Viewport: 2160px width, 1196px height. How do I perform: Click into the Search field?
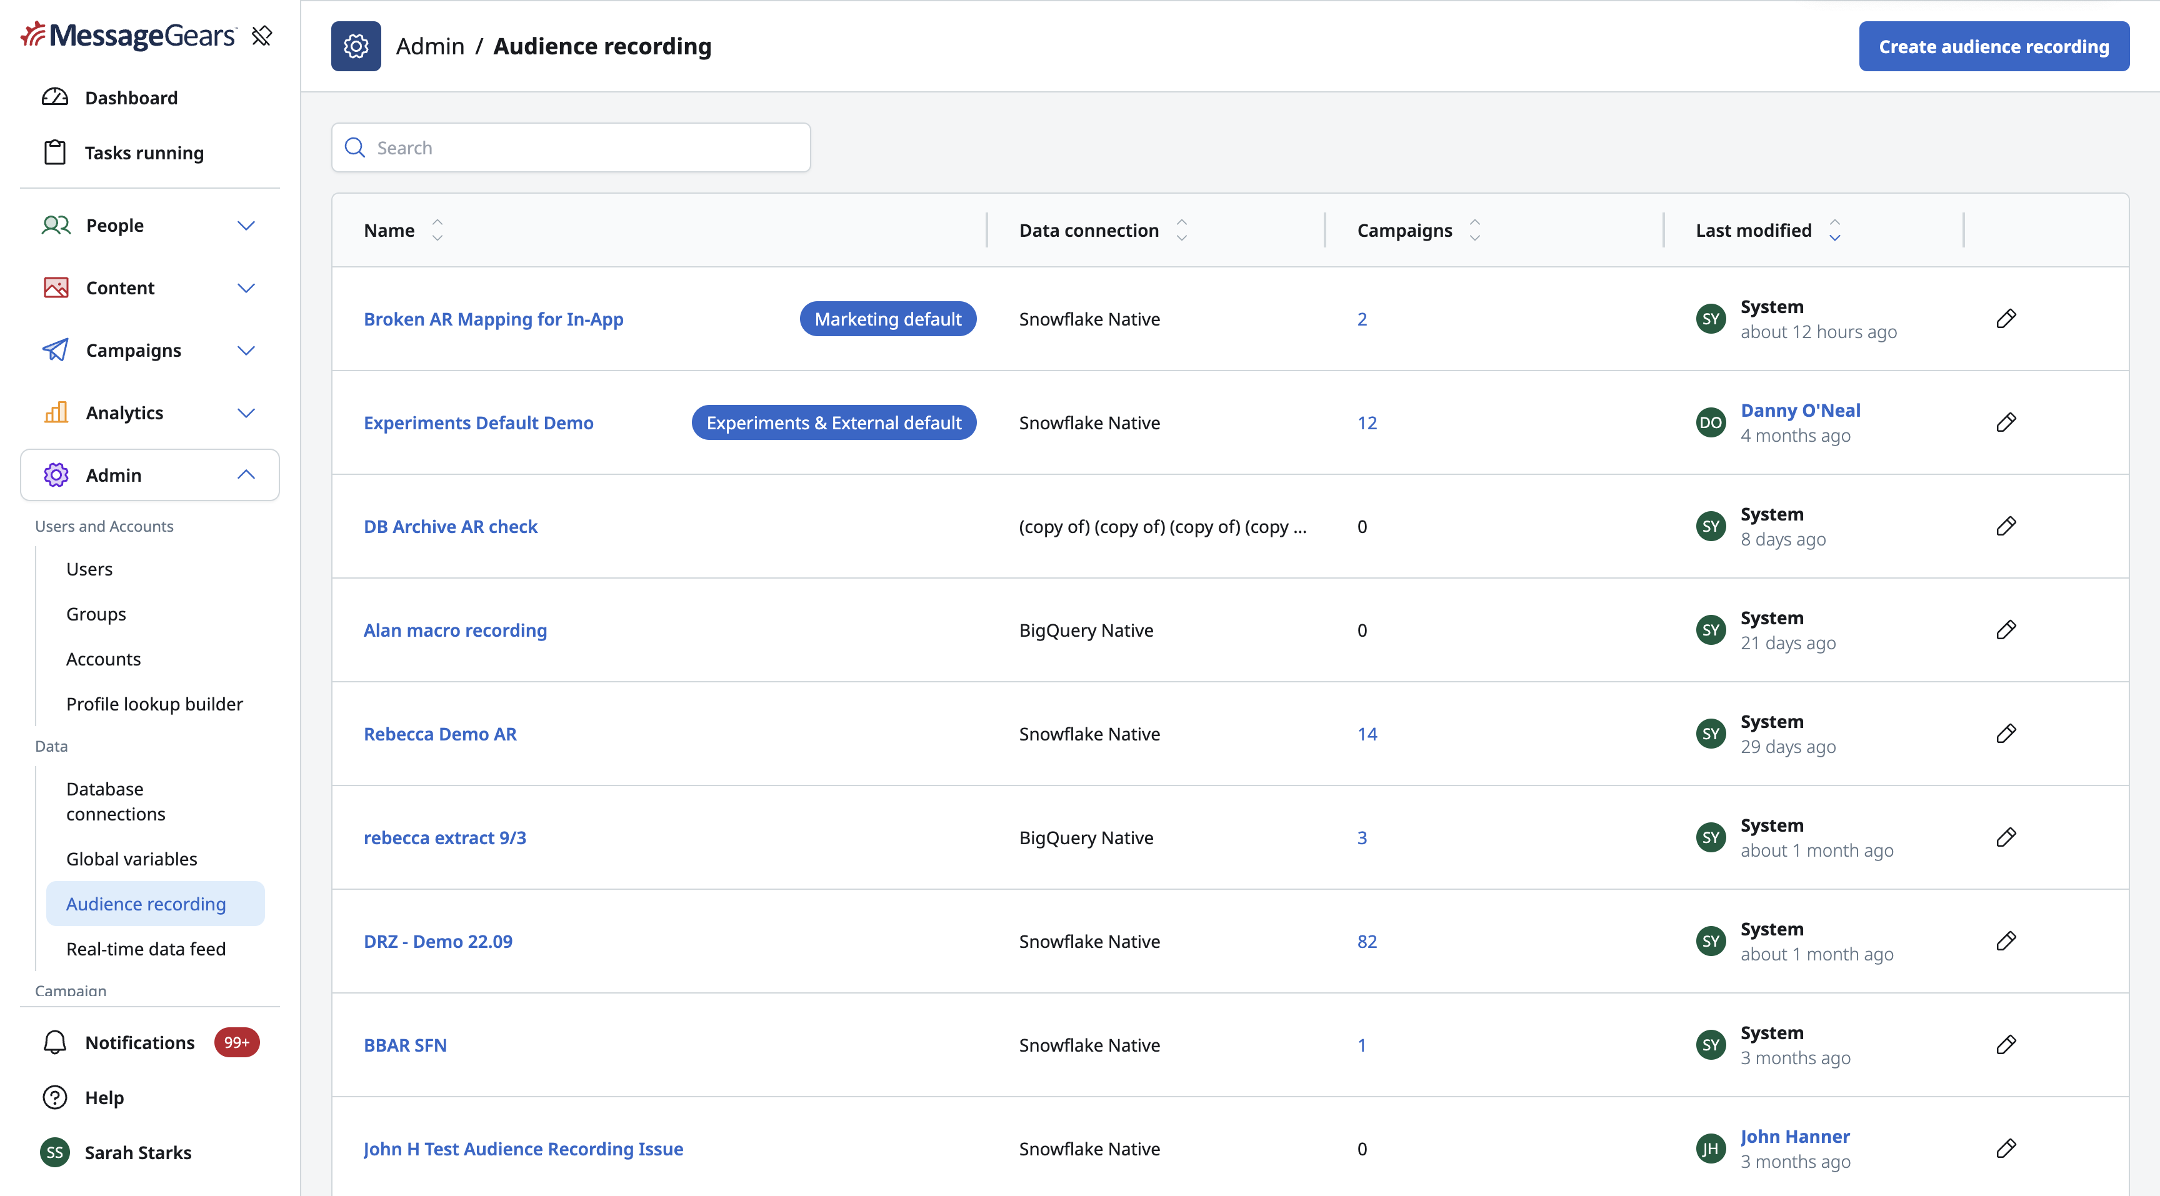[571, 147]
